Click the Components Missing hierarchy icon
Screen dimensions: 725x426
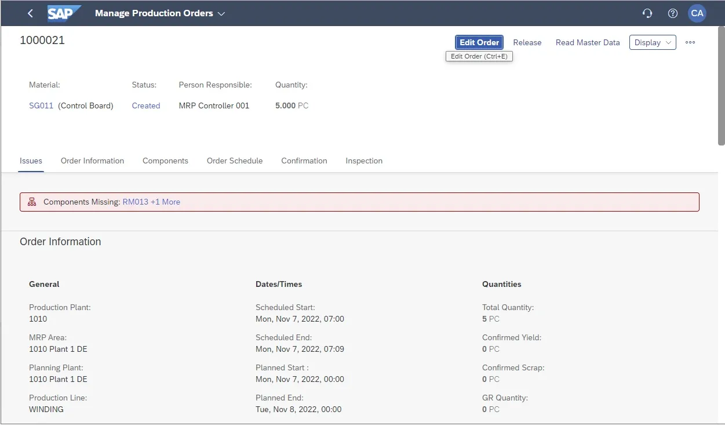pyautogui.click(x=31, y=202)
